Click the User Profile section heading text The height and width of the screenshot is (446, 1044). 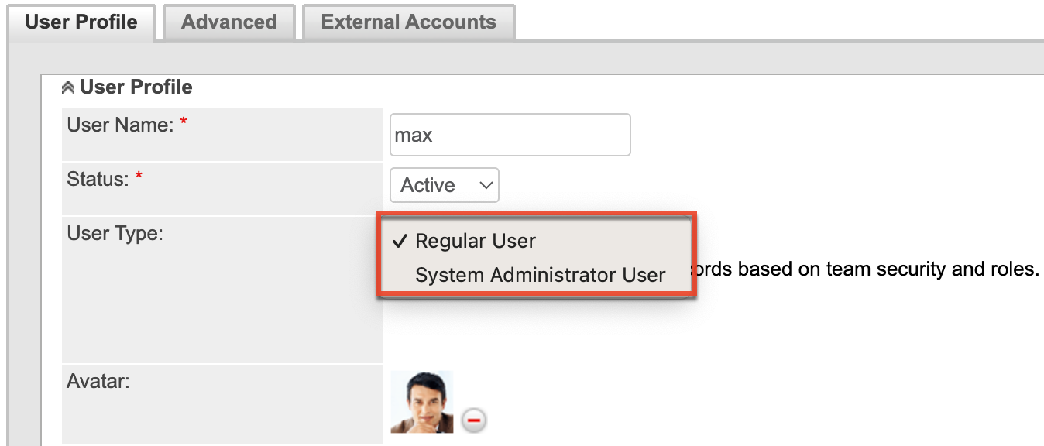tap(134, 87)
